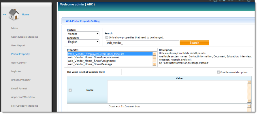The height and width of the screenshot is (115, 258).
Task: Go to ConfigChoice Mapping in the sidebar
Action: pos(25,37)
